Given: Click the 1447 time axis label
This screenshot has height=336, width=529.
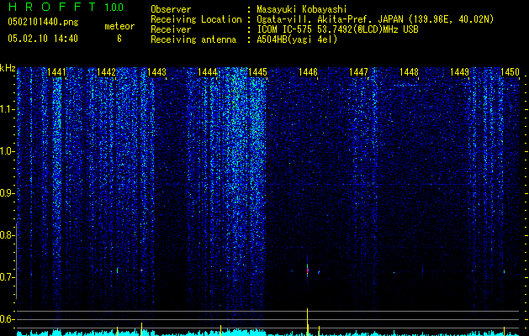Looking at the screenshot, I should [x=358, y=72].
